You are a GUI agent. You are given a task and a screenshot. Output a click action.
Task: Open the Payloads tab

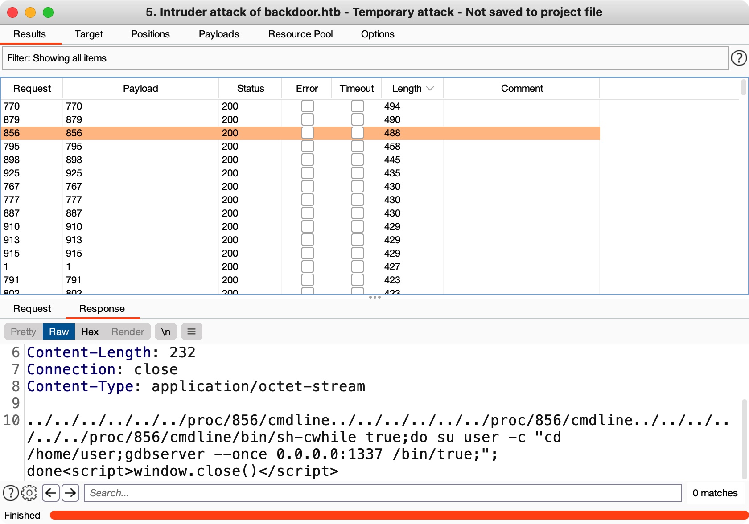pos(219,34)
